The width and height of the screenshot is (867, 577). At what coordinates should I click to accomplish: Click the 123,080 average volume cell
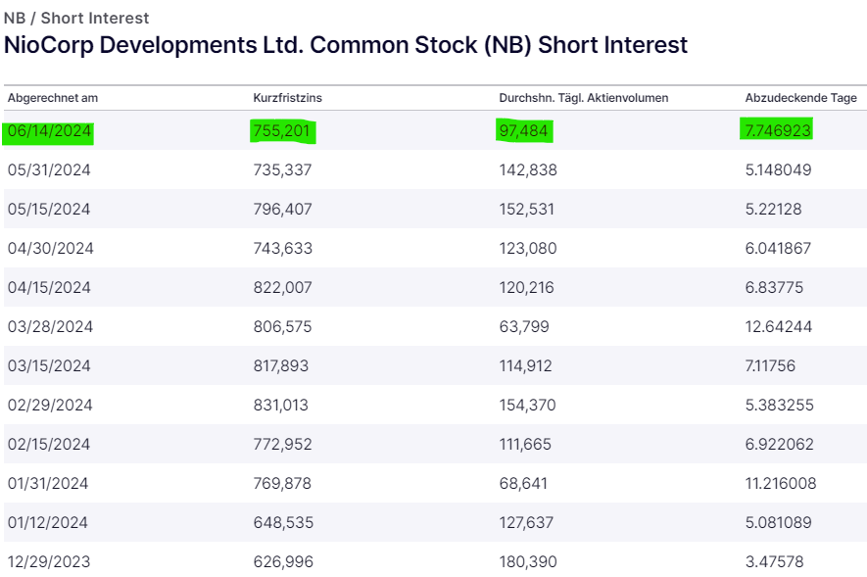[528, 249]
